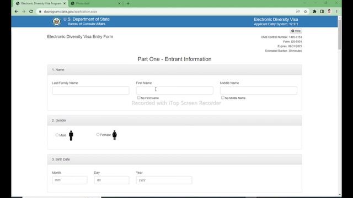Click the scrollbar up arrow
Viewport: 353px width, 198px height.
click(340, 18)
